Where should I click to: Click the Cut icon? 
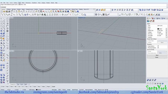pos(14,11)
